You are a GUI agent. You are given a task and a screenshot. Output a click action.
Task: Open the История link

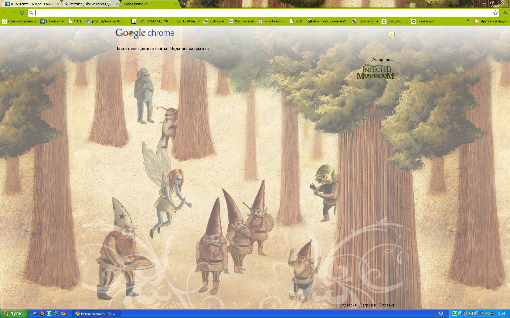click(x=349, y=305)
